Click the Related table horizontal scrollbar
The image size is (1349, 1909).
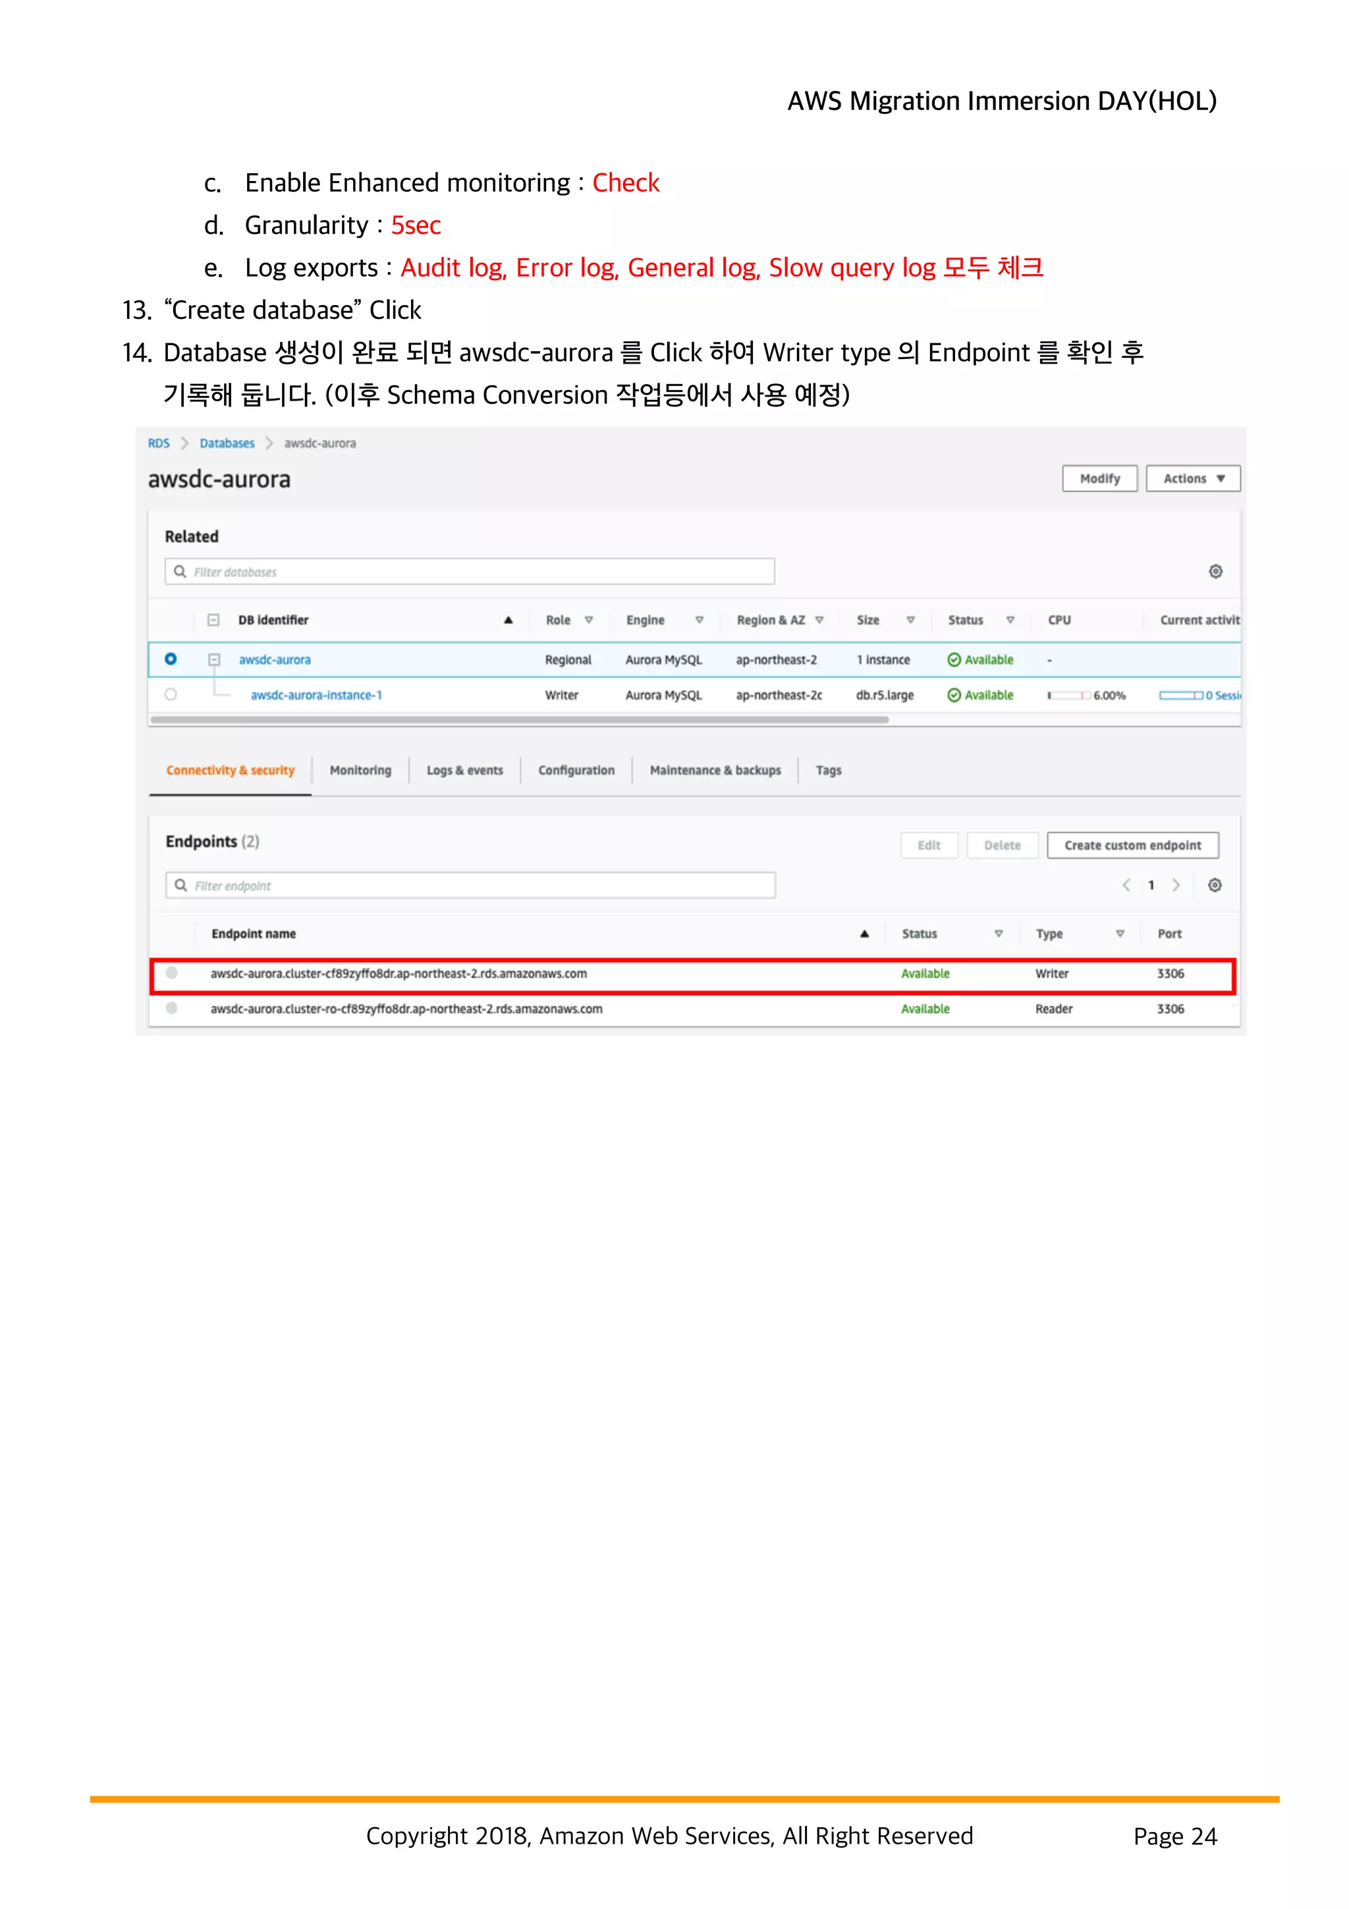click(x=520, y=720)
